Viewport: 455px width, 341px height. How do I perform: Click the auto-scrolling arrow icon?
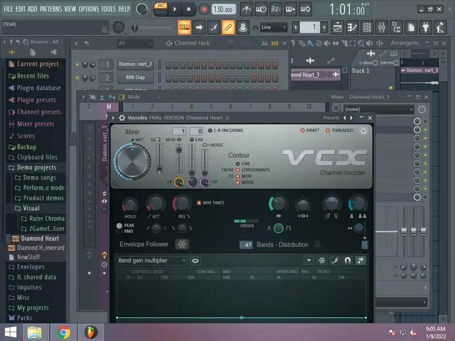(x=199, y=27)
